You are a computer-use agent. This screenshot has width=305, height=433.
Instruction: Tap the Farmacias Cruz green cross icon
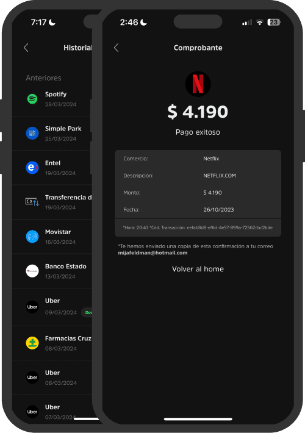[x=32, y=343]
